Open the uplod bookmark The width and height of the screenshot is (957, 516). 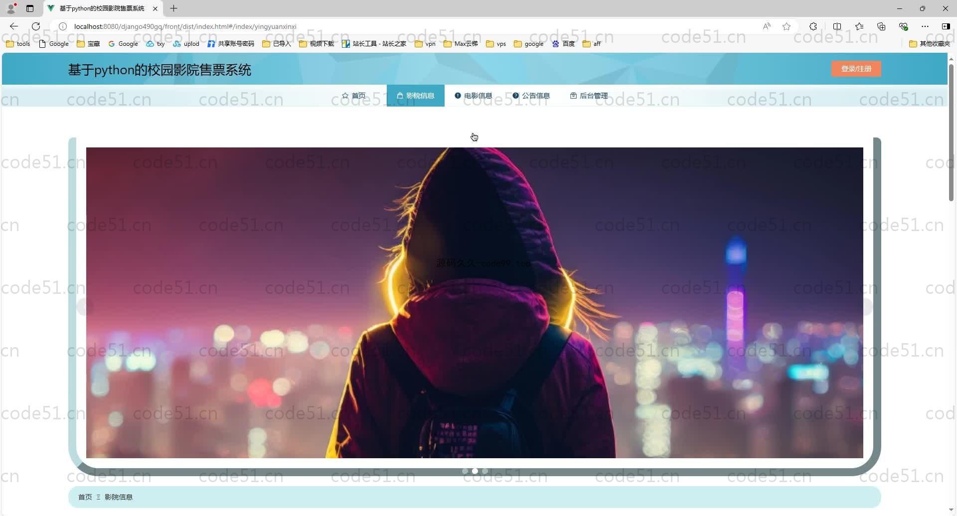click(186, 44)
